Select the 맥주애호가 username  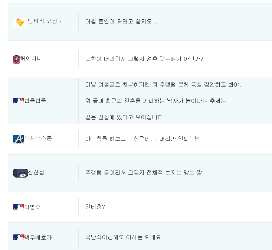(38, 237)
